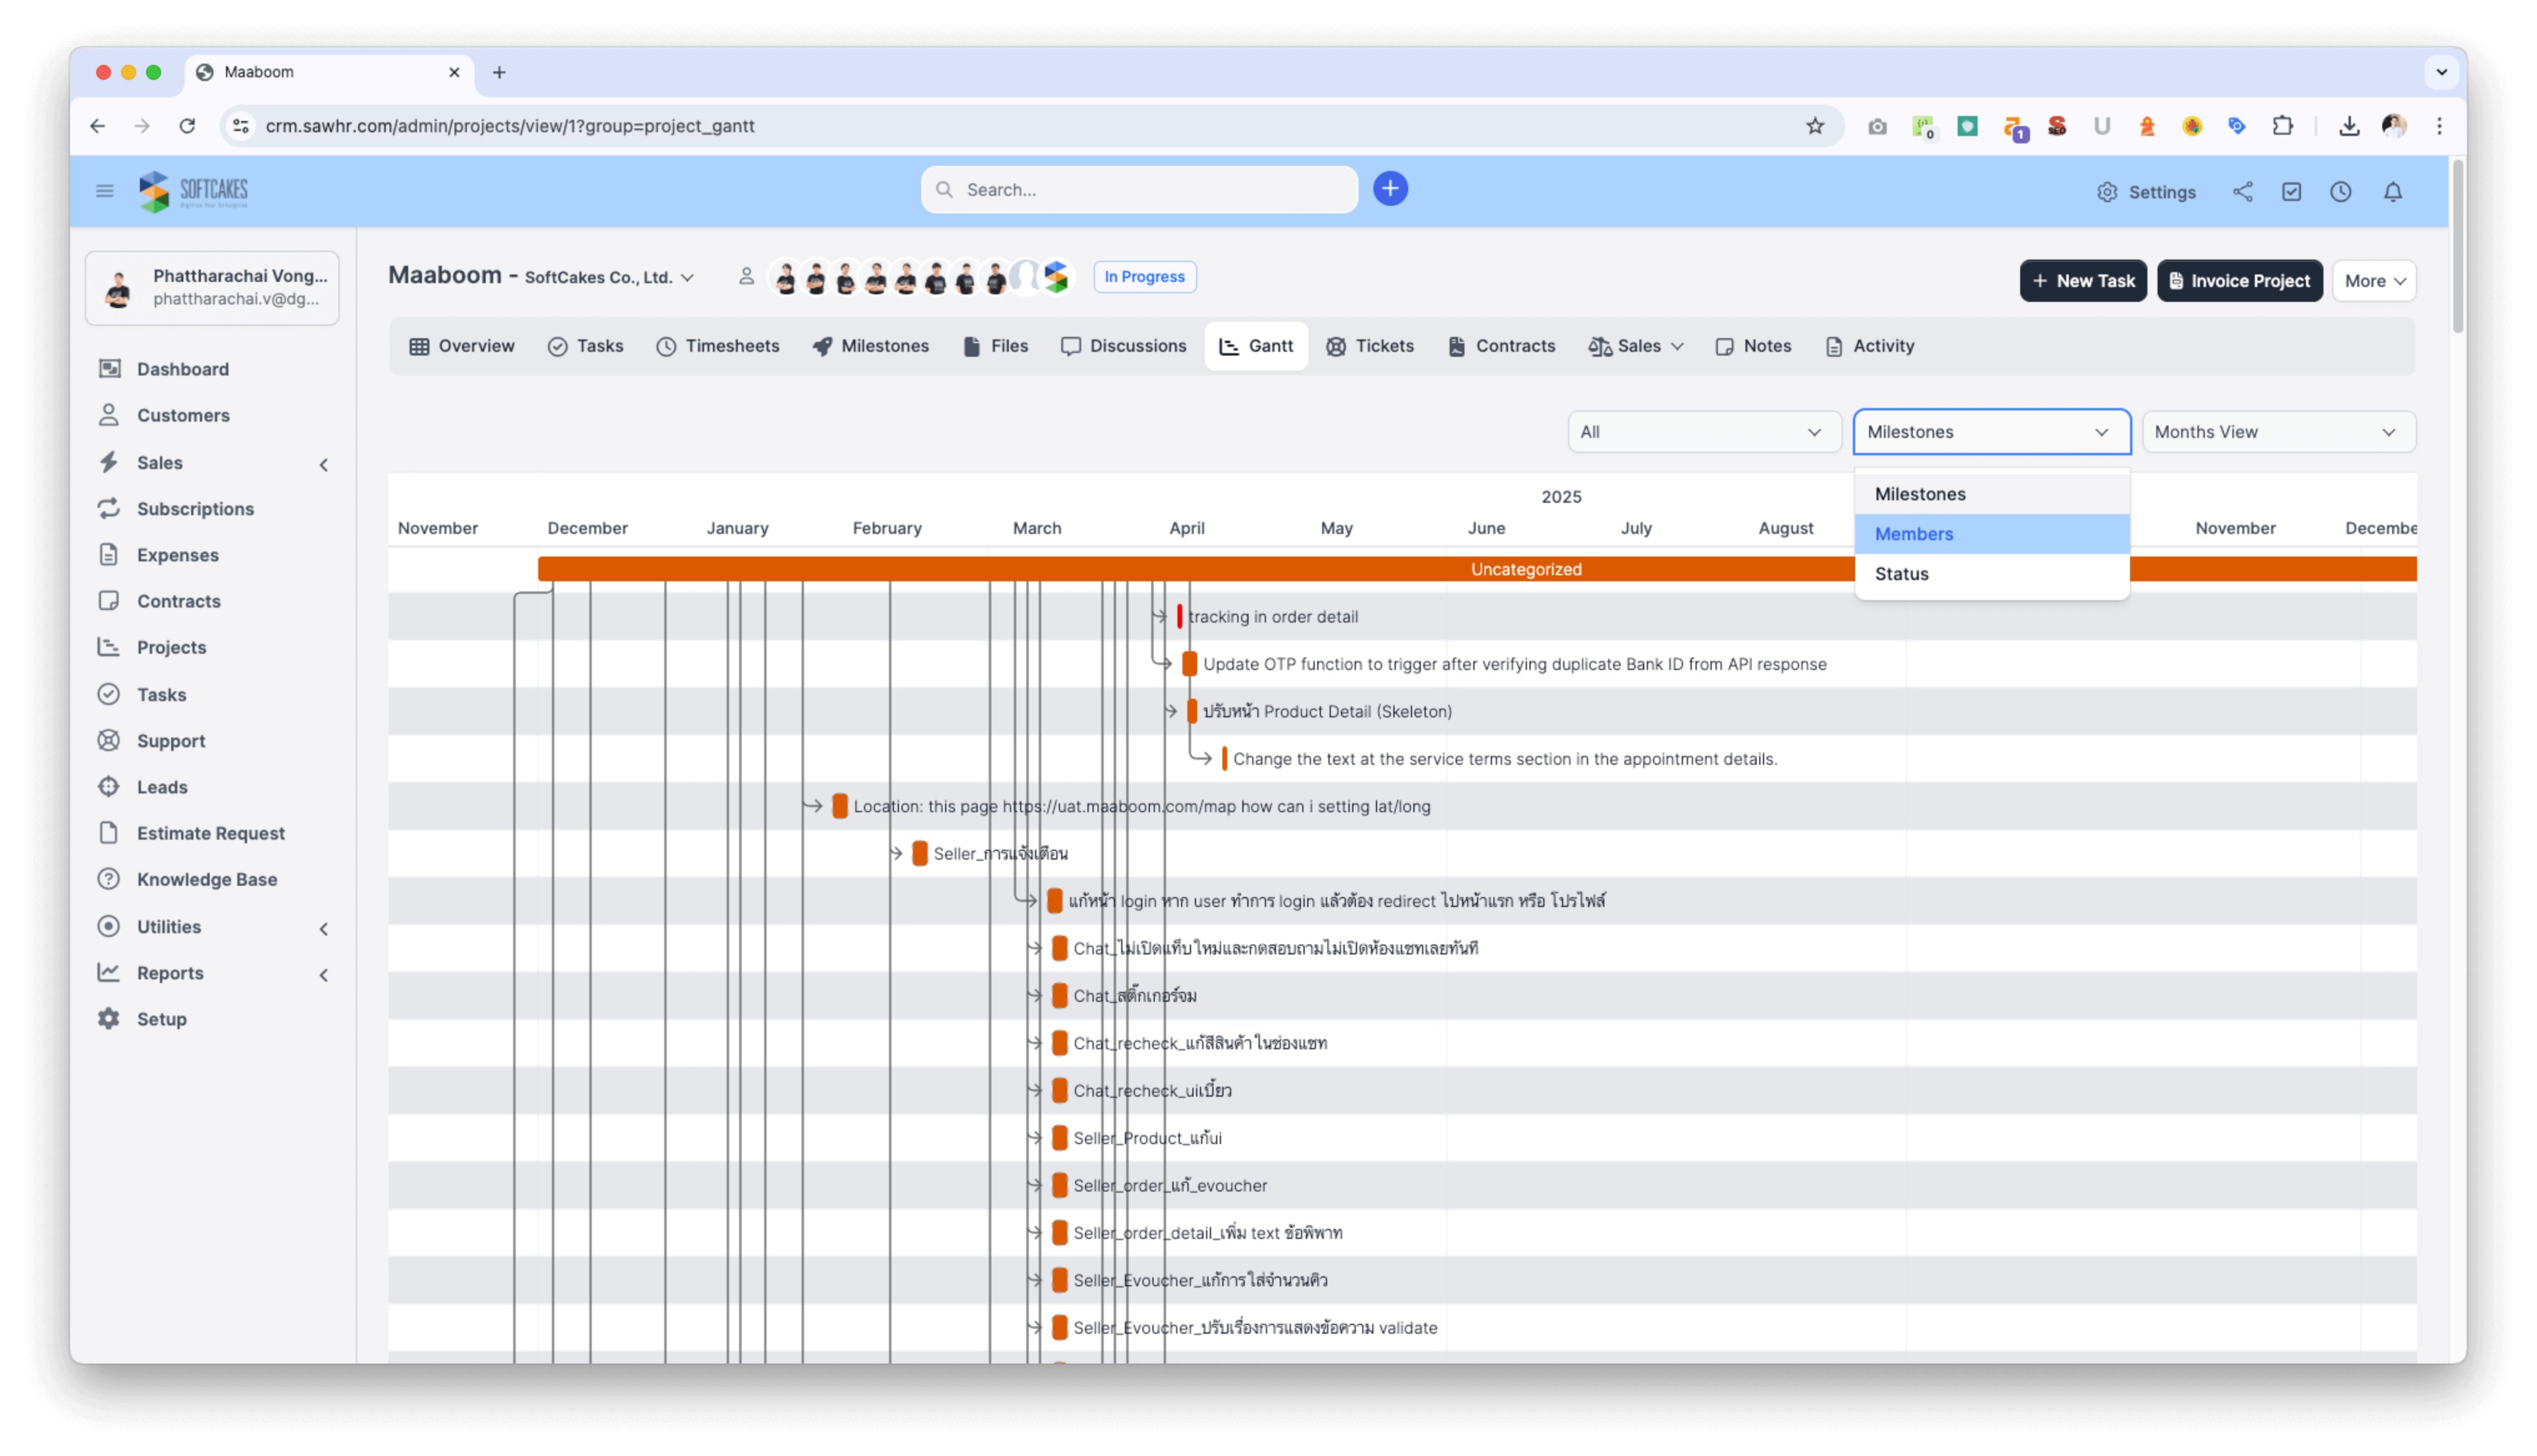Open the All filter dropdown
This screenshot has width=2537, height=1456.
click(x=1704, y=432)
